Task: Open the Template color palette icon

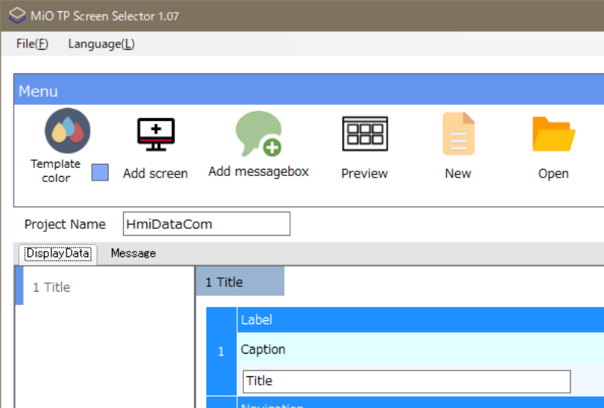Action: [67, 131]
